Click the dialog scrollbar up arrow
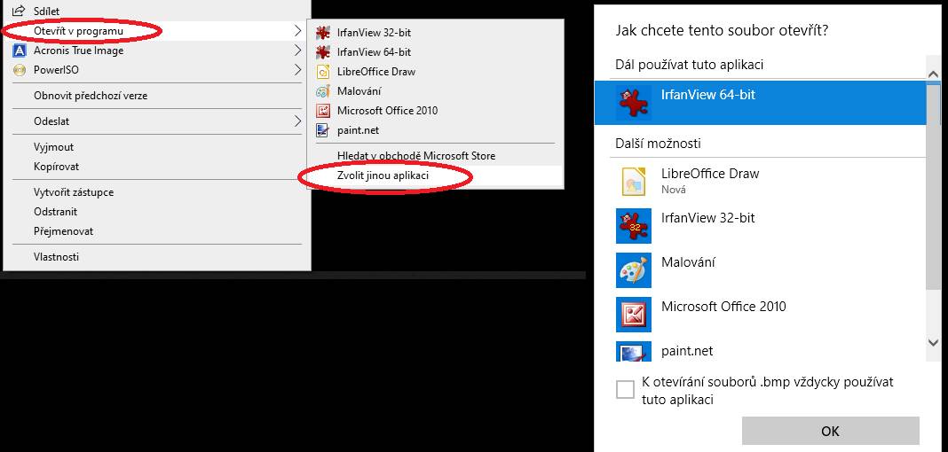Image resolution: width=948 pixels, height=452 pixels. (x=933, y=73)
